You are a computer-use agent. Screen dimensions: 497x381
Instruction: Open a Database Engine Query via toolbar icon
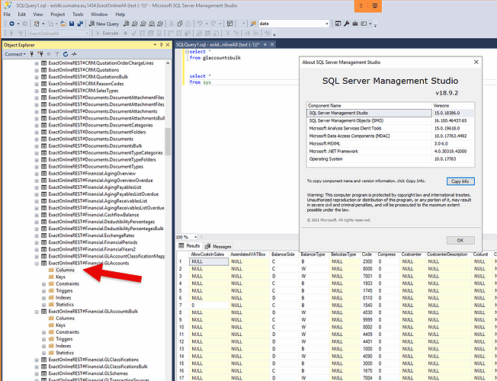(x=127, y=24)
